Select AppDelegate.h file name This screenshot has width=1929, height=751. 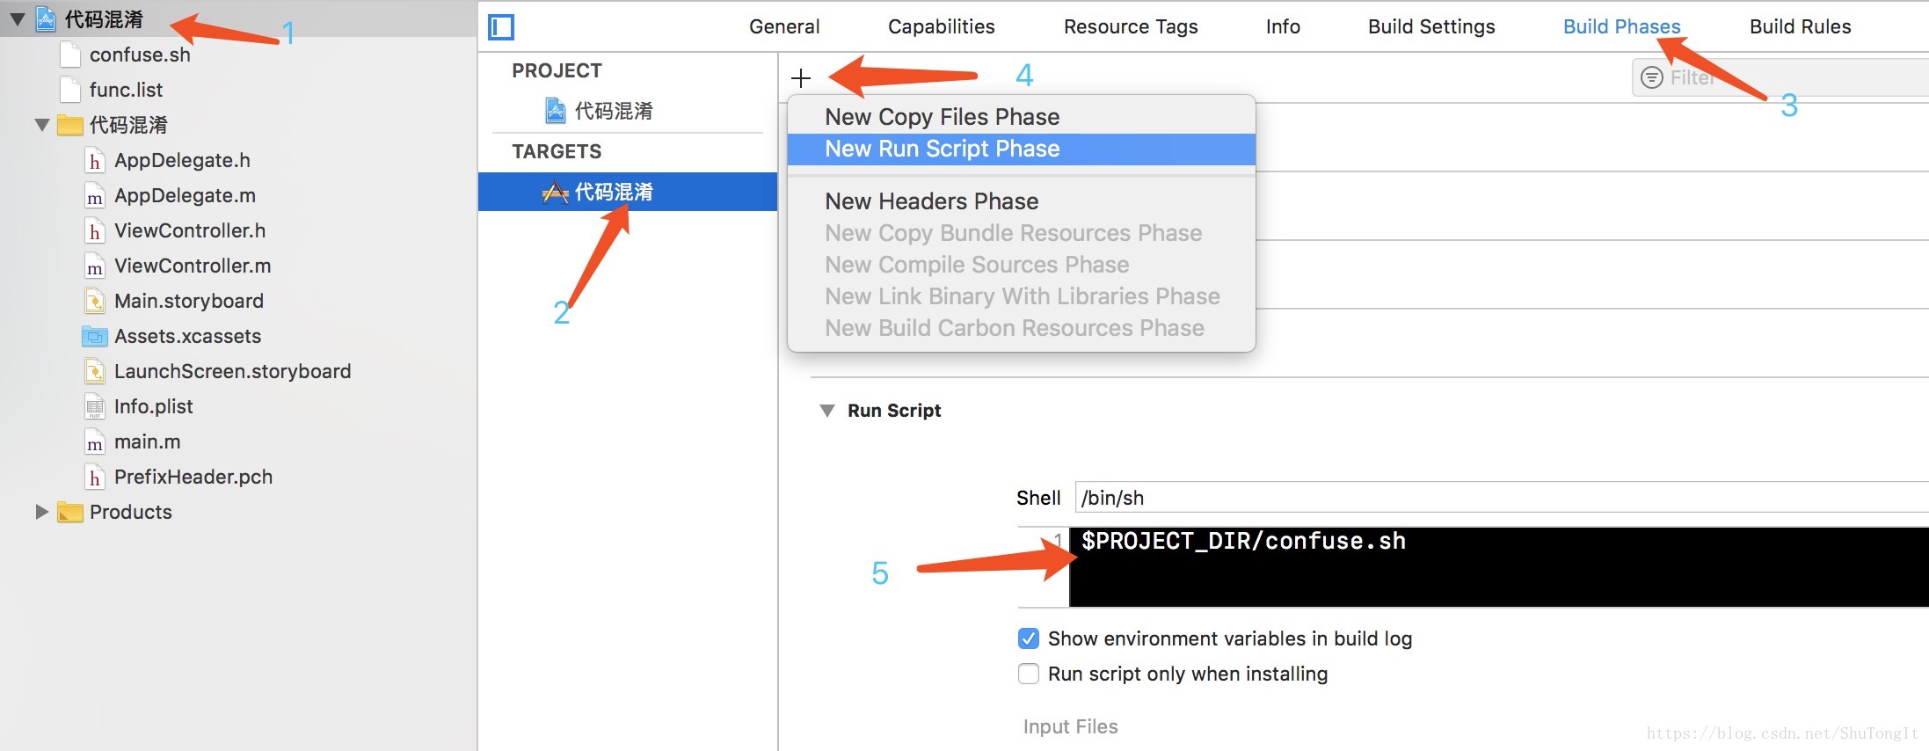[x=182, y=160]
